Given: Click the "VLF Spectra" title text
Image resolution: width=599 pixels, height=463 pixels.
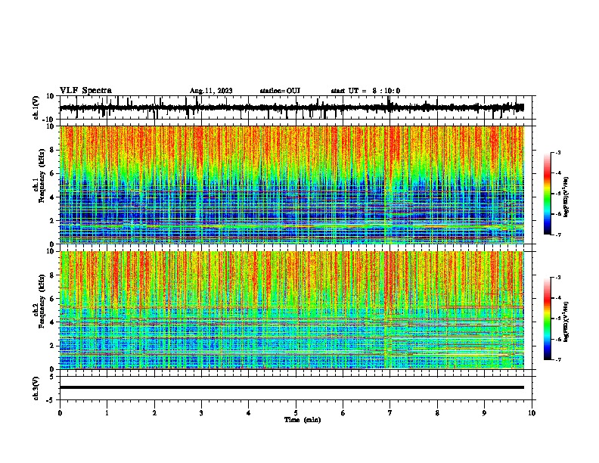Looking at the screenshot, I should 85,91.
